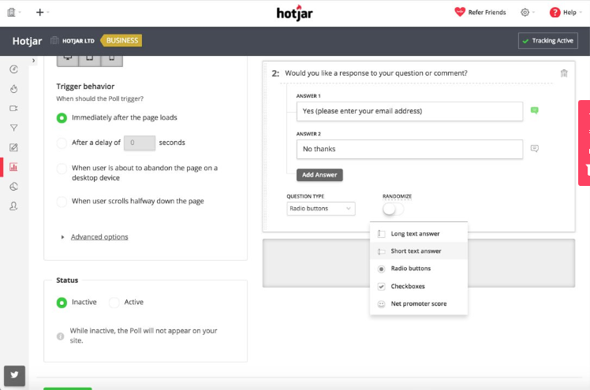
Task: Open the Help dropdown arrow
Action: coord(581,13)
